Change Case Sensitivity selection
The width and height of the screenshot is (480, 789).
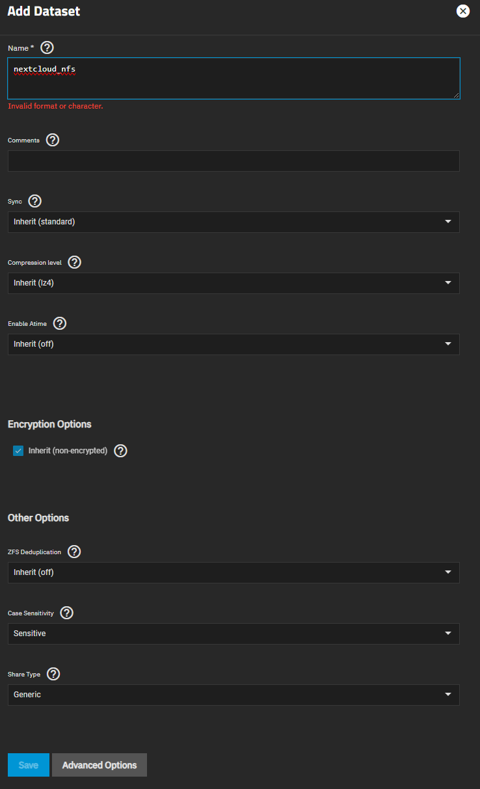click(233, 634)
